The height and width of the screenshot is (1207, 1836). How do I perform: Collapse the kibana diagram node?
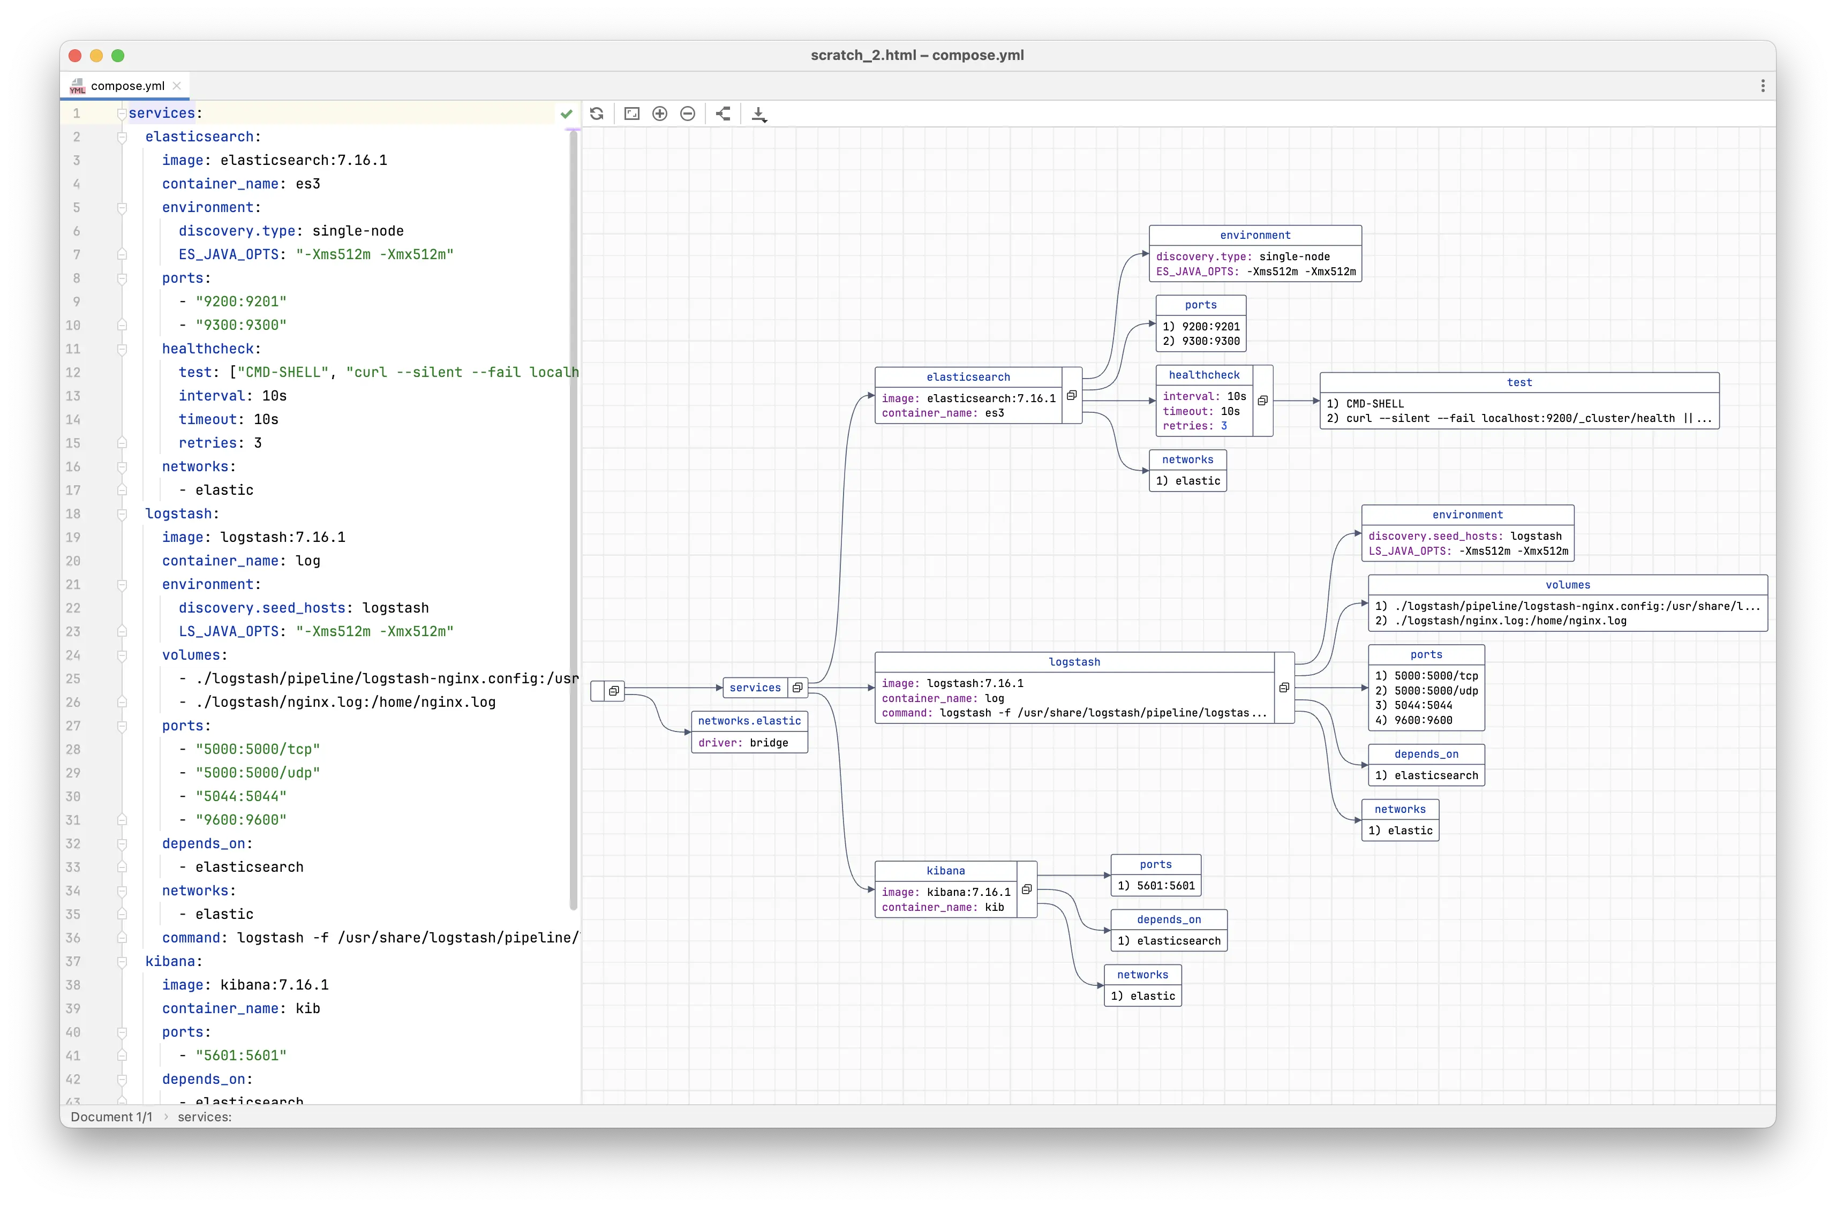(x=1027, y=889)
